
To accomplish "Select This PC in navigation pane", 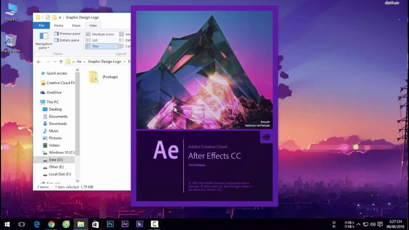I will (50, 102).
